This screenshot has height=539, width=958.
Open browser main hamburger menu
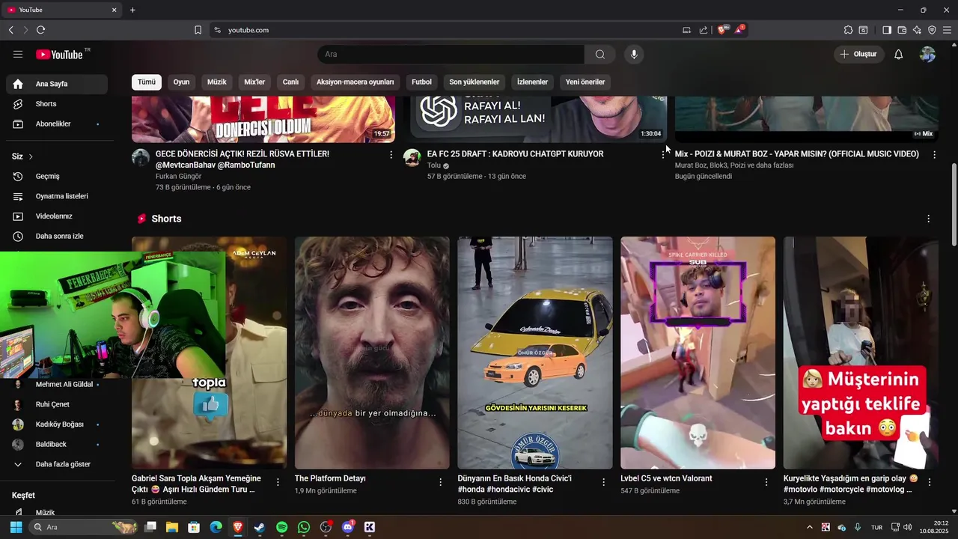[948, 30]
